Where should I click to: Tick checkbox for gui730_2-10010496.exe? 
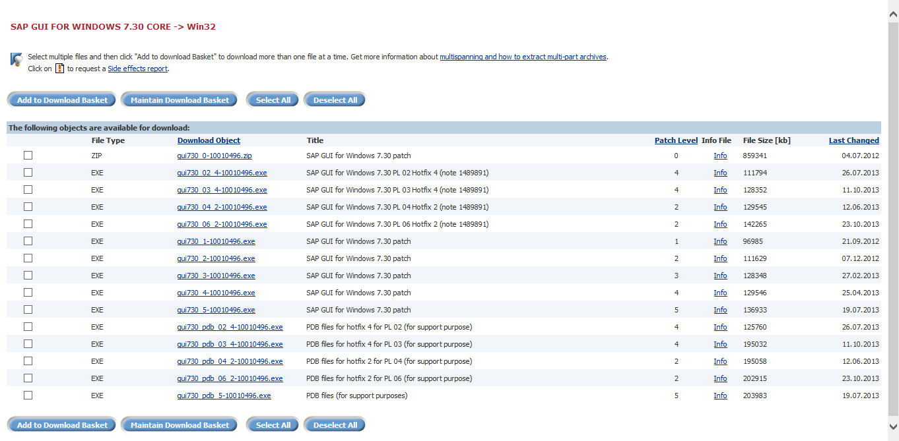28,258
